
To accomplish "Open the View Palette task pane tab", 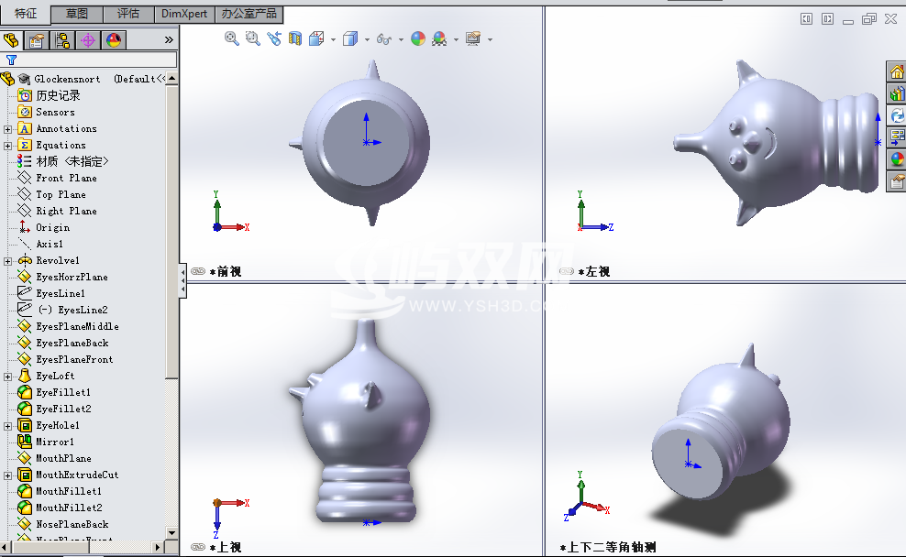I will [897, 137].
